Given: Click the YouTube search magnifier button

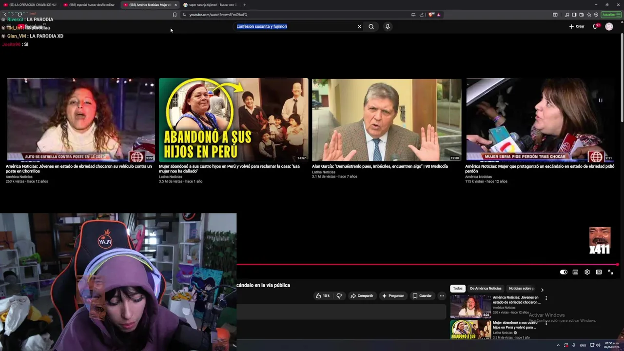Looking at the screenshot, I should (x=371, y=26).
